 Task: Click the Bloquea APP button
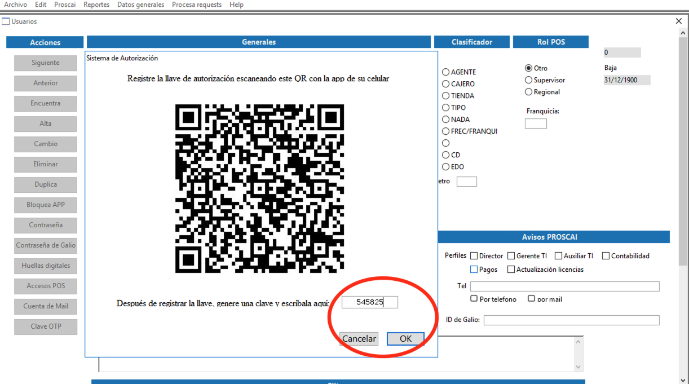click(46, 205)
